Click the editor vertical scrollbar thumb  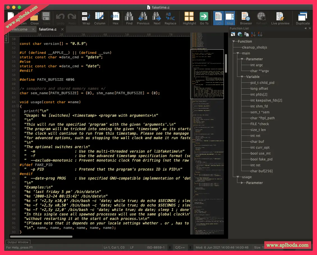(x=226, y=63)
